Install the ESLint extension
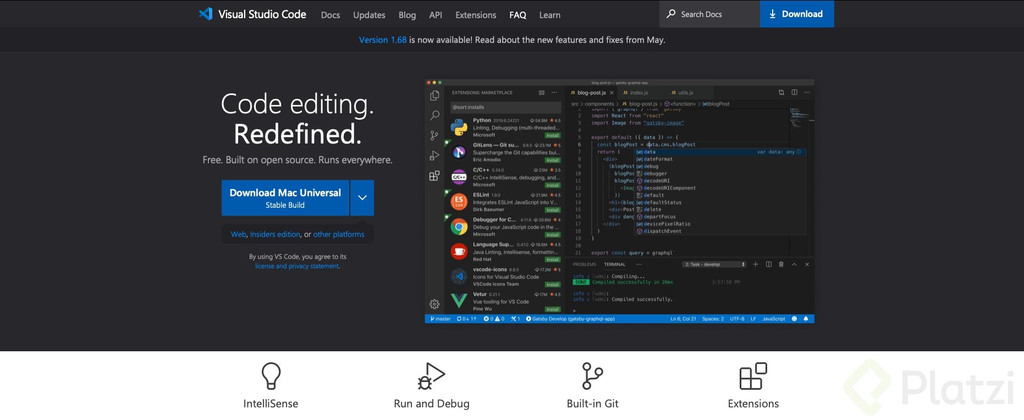This screenshot has width=1024, height=420. pos(553,210)
